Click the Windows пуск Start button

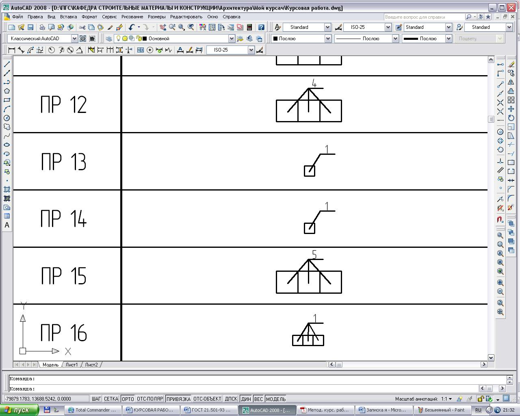[19, 410]
